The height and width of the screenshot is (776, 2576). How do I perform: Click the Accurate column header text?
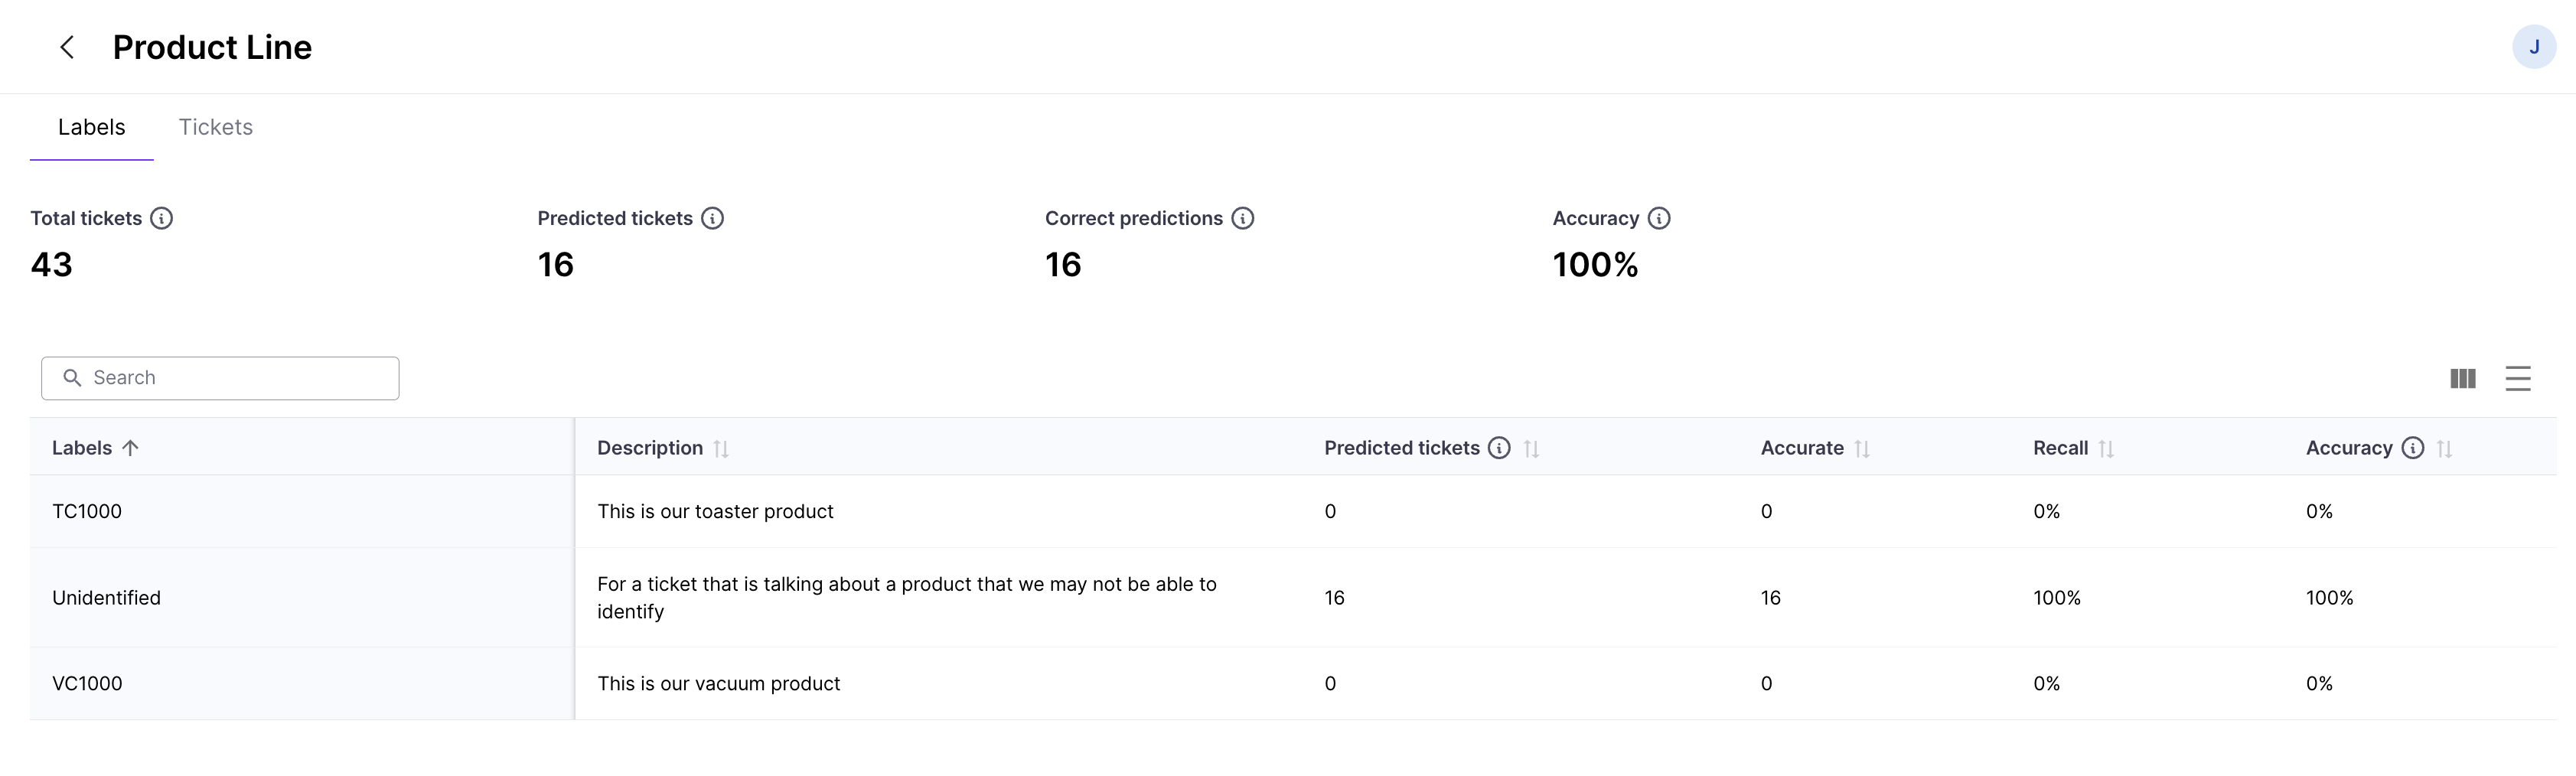(x=1802, y=448)
